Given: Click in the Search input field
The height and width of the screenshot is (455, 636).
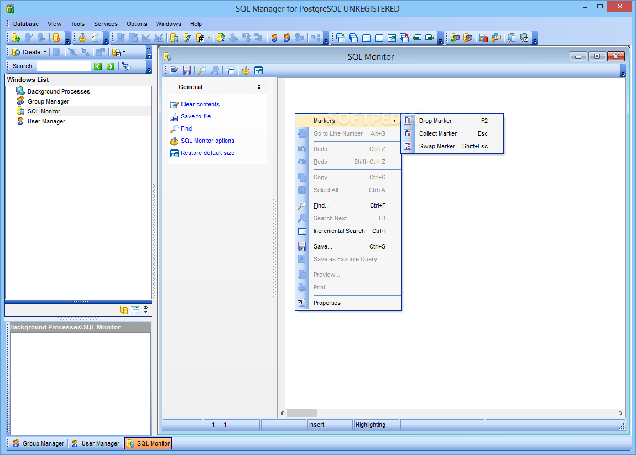Looking at the screenshot, I should [x=64, y=66].
